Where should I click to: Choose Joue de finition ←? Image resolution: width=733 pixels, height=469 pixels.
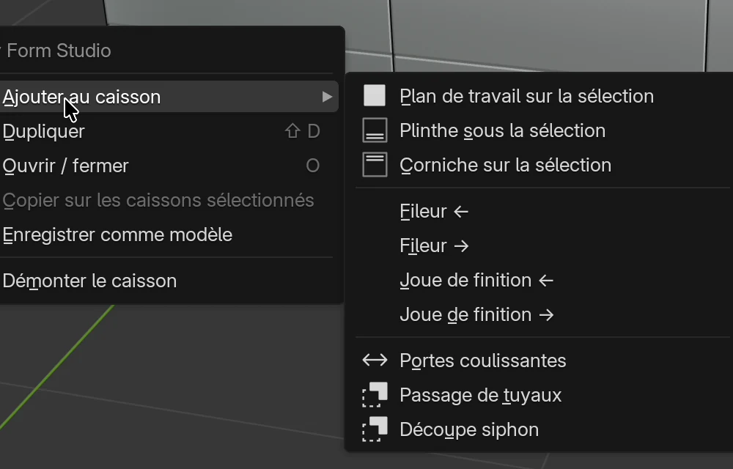(x=542, y=280)
